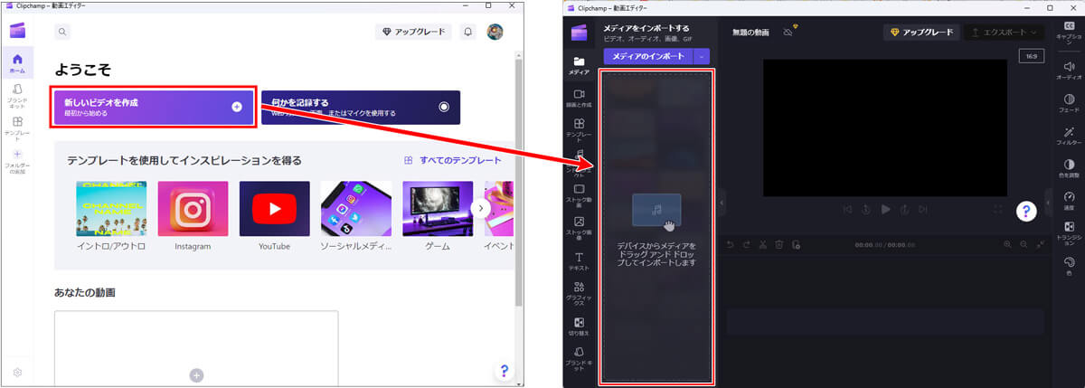Open ストック画像 tab in editor sidebar
This screenshot has height=388, width=1085.
click(x=579, y=229)
